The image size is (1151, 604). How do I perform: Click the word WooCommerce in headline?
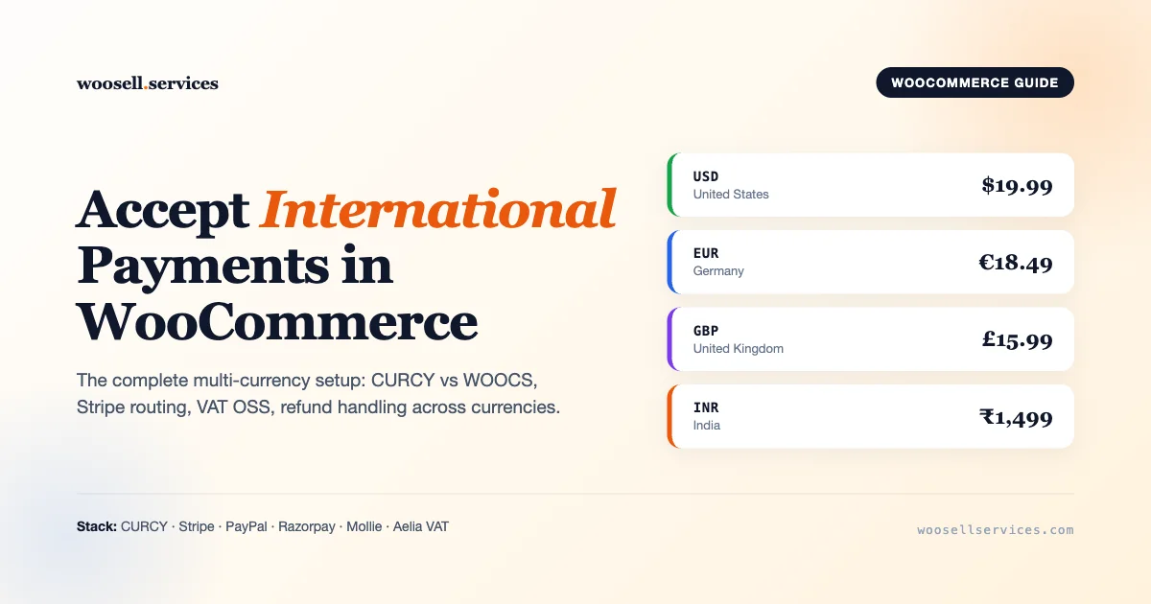point(277,321)
